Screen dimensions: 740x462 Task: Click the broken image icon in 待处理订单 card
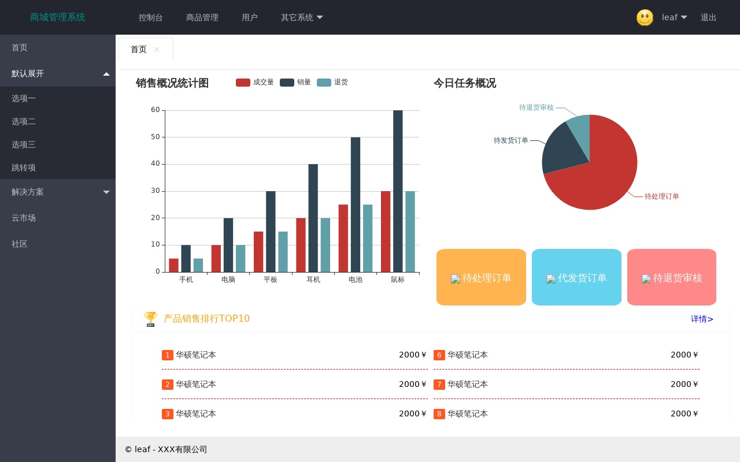click(456, 279)
